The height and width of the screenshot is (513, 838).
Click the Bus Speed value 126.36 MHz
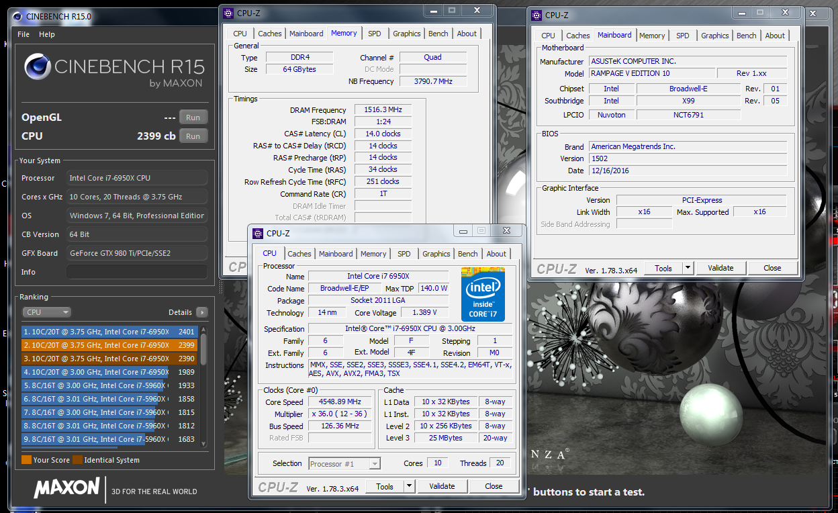pos(340,426)
